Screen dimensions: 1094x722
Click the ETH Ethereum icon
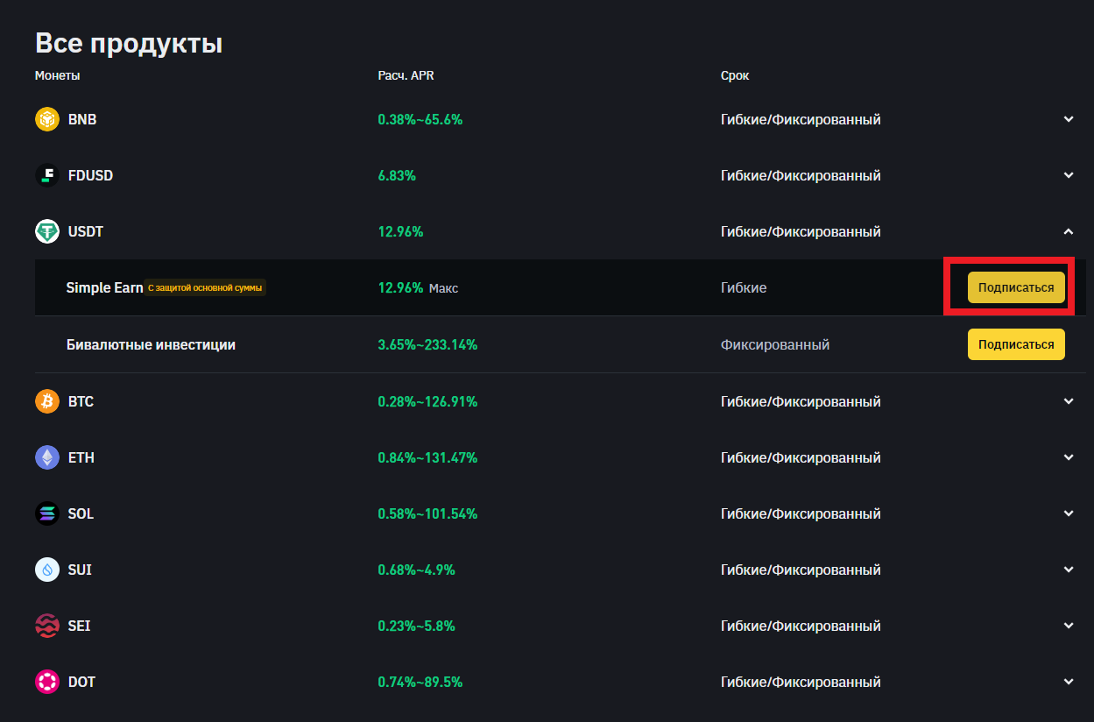point(47,457)
